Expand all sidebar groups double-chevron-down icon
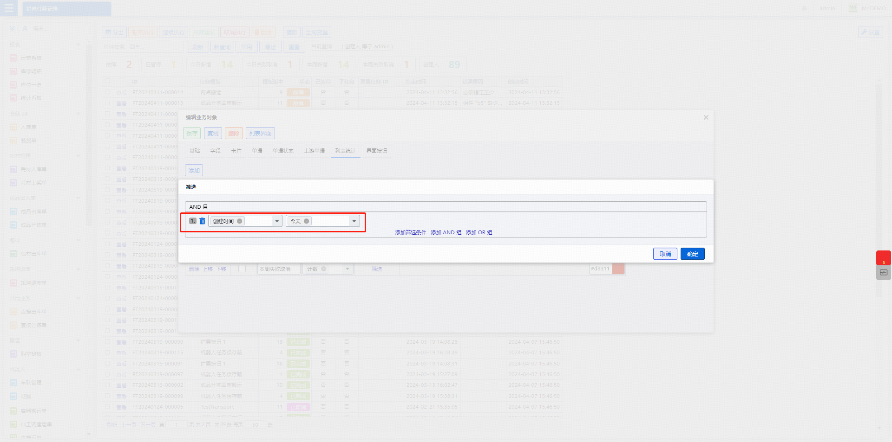The width and height of the screenshot is (892, 442). click(13, 29)
